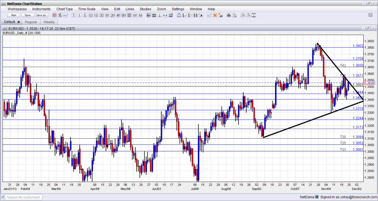The width and height of the screenshot is (378, 201).
Task: Toggle the crosshair cursor icon
Action: pos(148,15)
